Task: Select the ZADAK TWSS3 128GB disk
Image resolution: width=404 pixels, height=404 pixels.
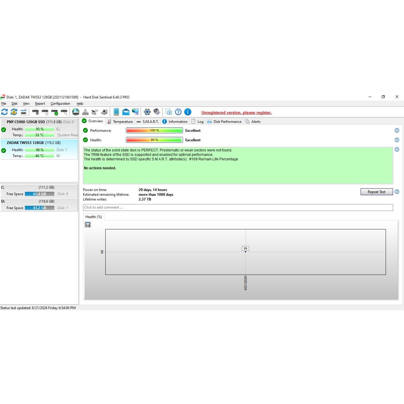Action: 39,149
